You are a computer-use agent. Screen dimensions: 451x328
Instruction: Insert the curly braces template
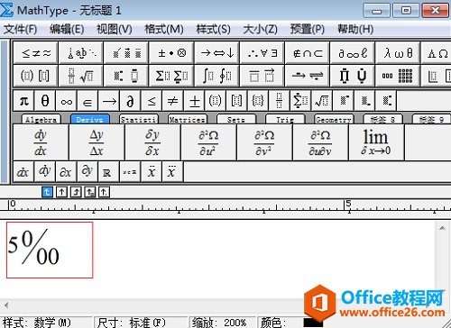point(258,101)
